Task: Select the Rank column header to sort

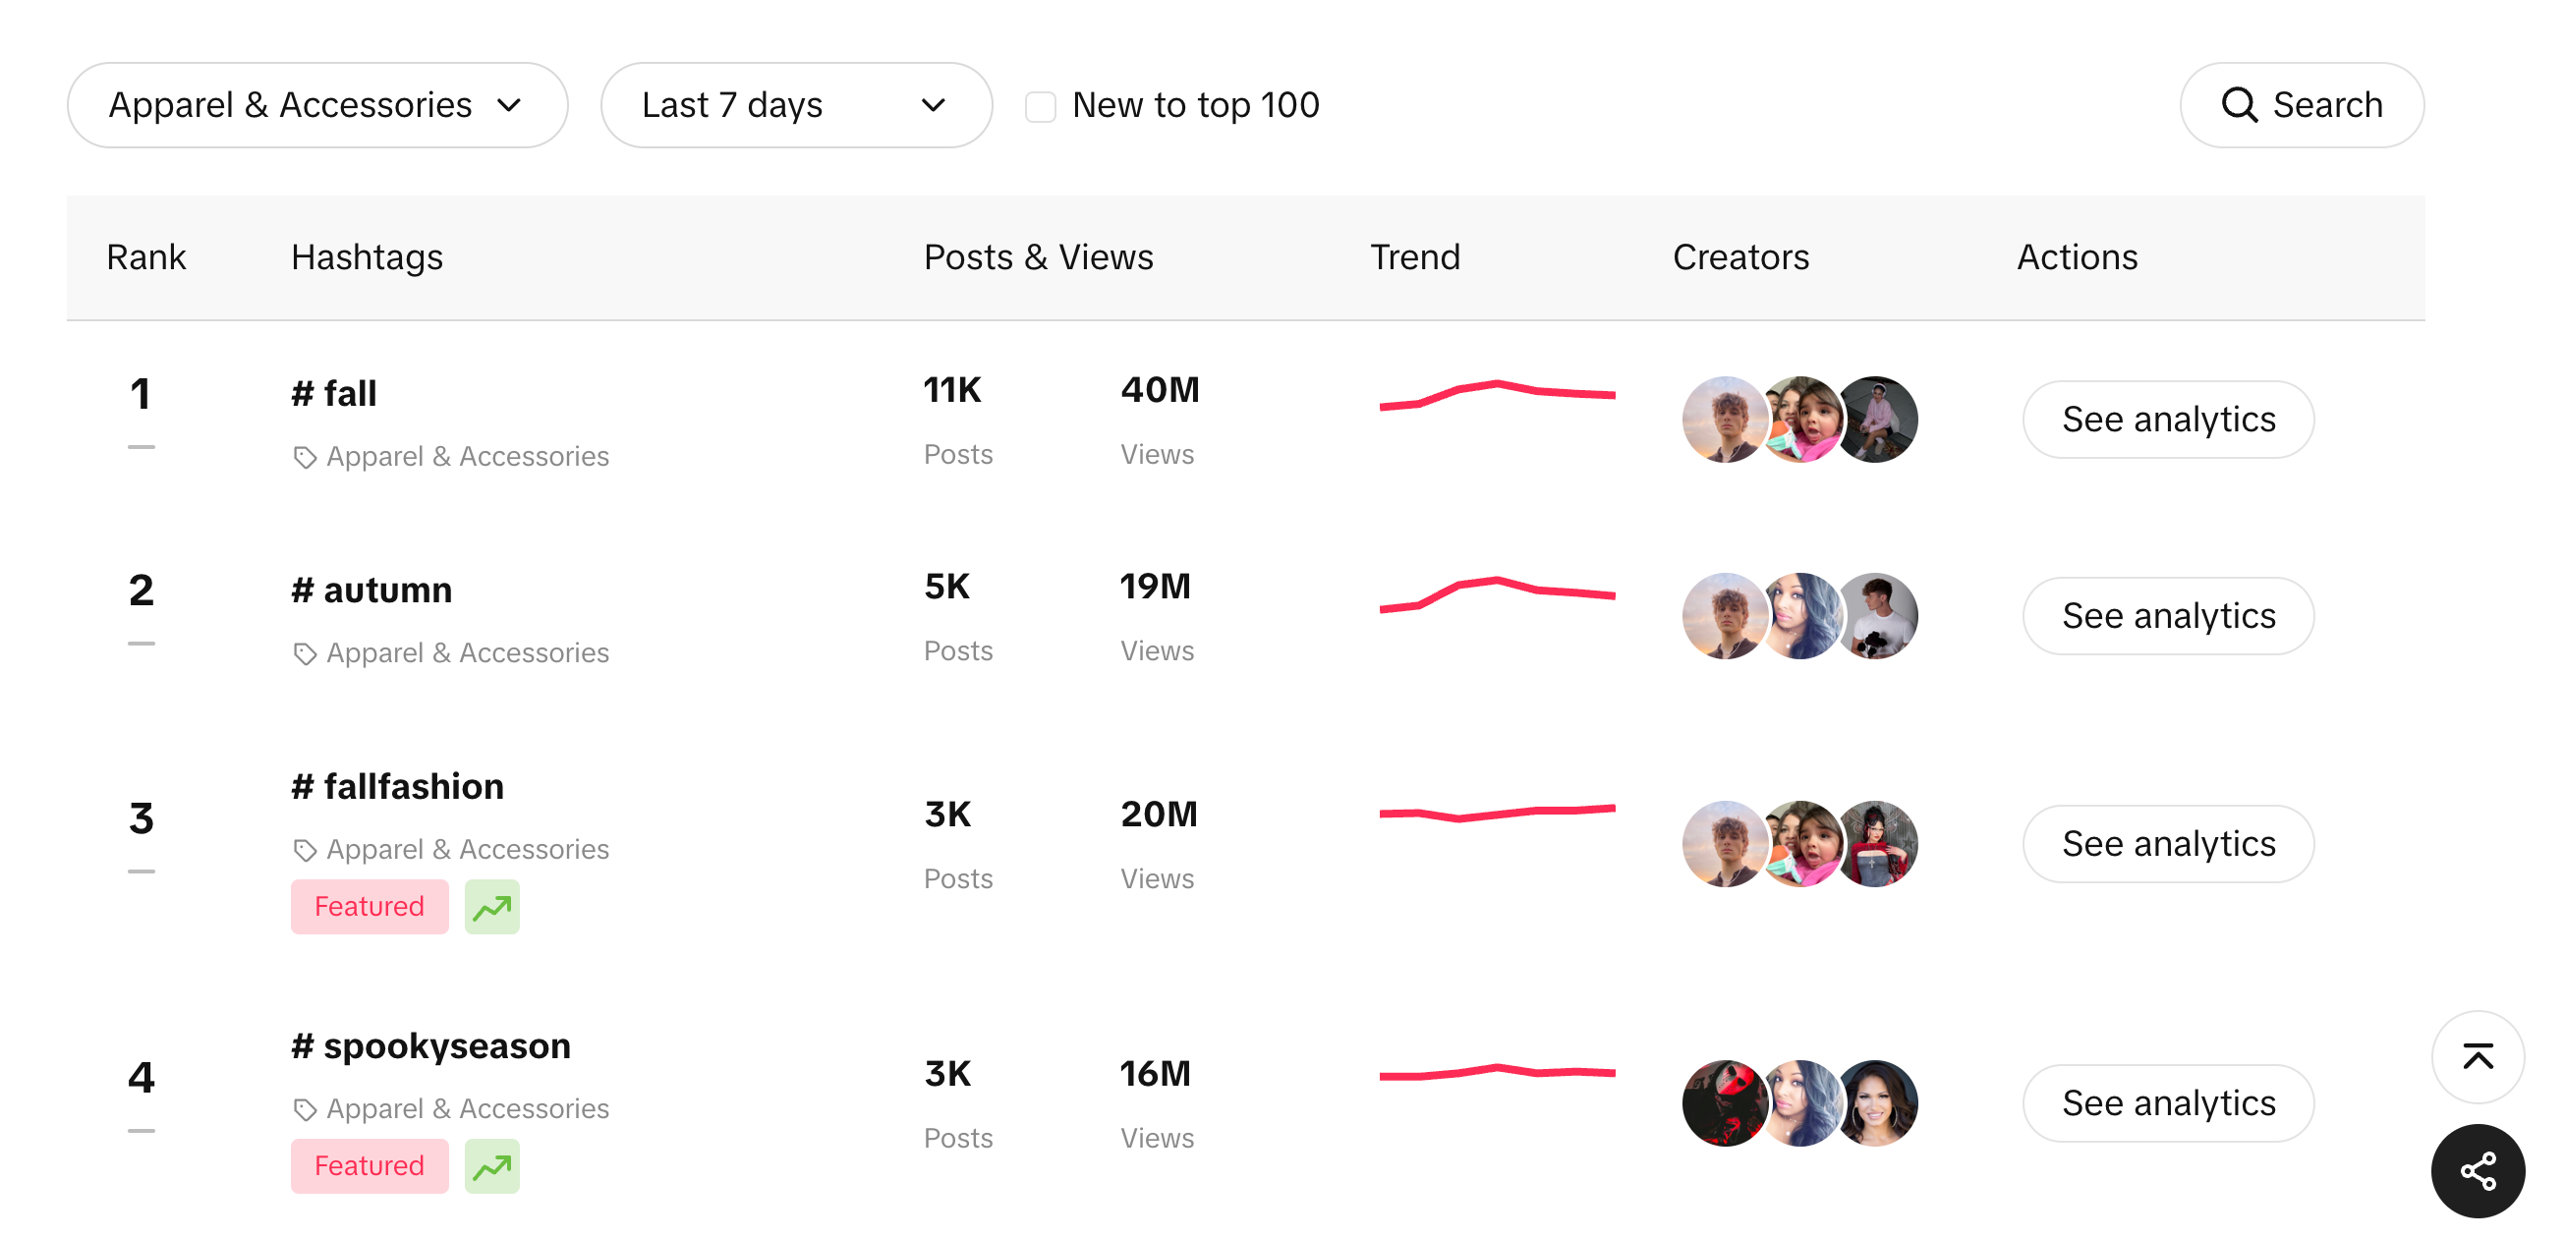Action: [x=147, y=253]
